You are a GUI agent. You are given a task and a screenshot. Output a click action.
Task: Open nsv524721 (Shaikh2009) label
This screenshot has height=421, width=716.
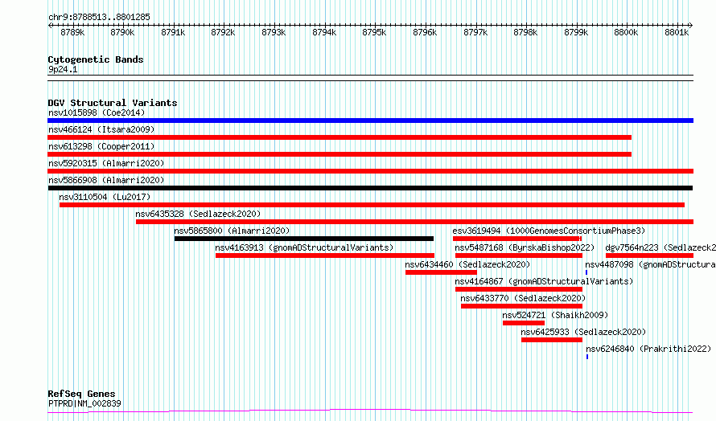click(x=555, y=315)
